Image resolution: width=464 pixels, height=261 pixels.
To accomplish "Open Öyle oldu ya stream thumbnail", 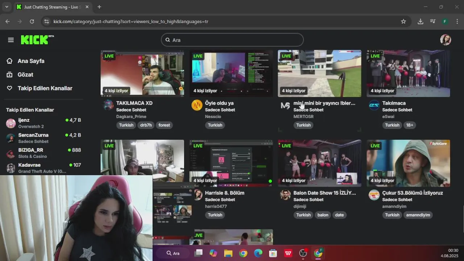I will (231, 73).
